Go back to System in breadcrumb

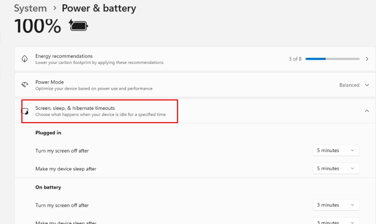coord(30,8)
